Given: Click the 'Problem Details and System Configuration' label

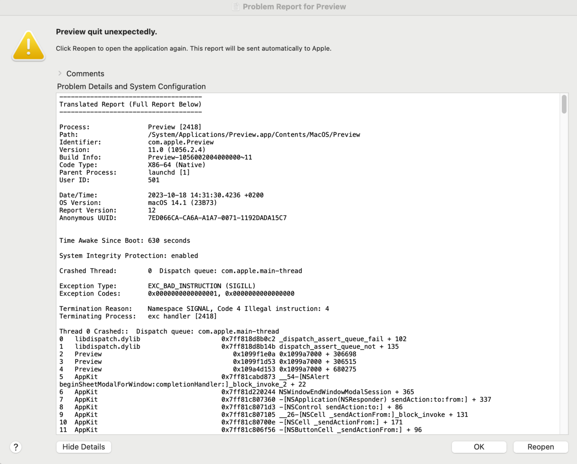Looking at the screenshot, I should [131, 86].
